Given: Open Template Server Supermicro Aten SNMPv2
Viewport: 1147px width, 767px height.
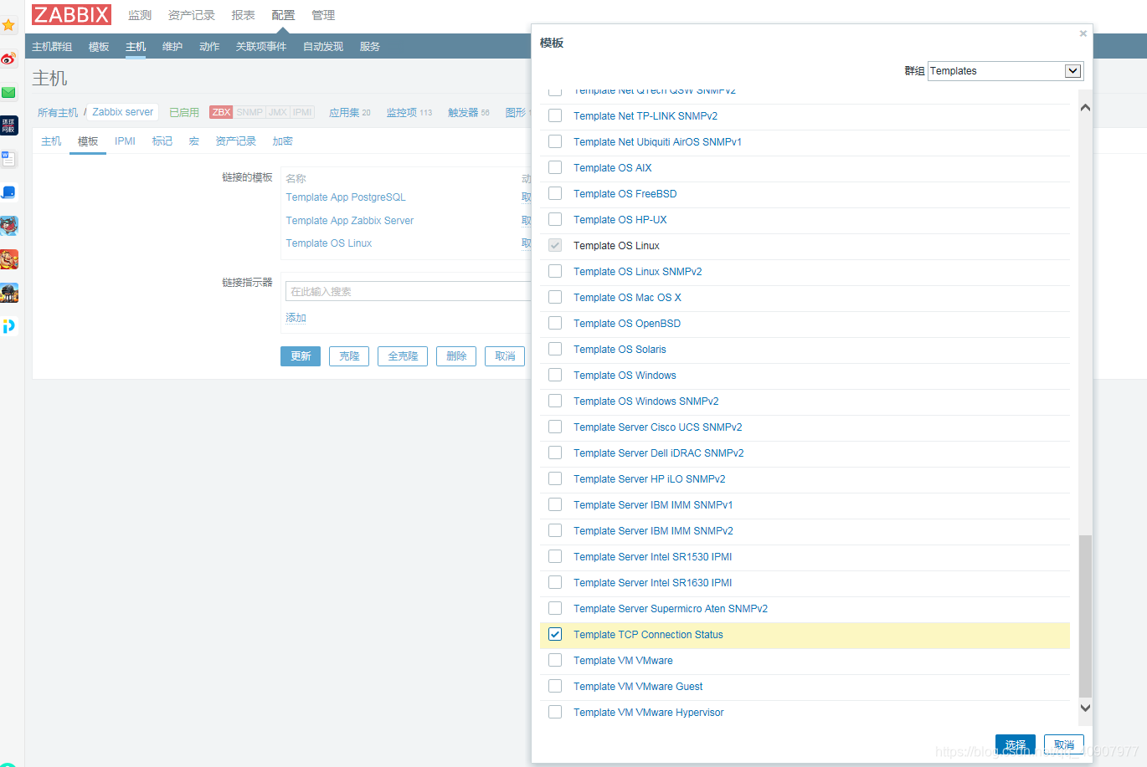Looking at the screenshot, I should [x=671, y=609].
